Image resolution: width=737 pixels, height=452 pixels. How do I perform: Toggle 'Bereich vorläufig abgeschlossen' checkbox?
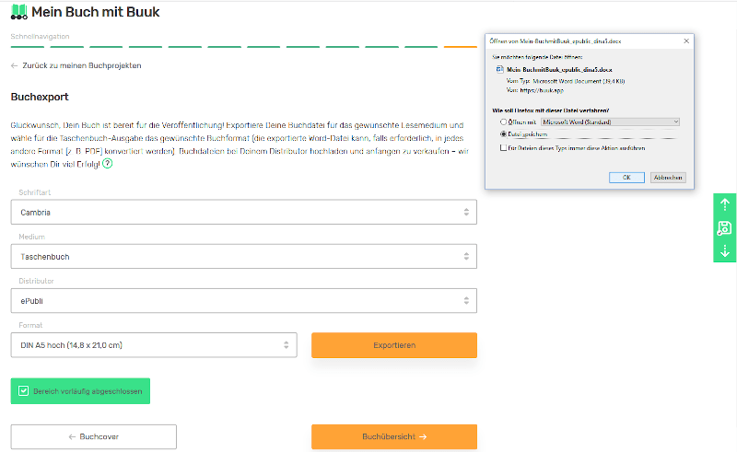(x=24, y=390)
